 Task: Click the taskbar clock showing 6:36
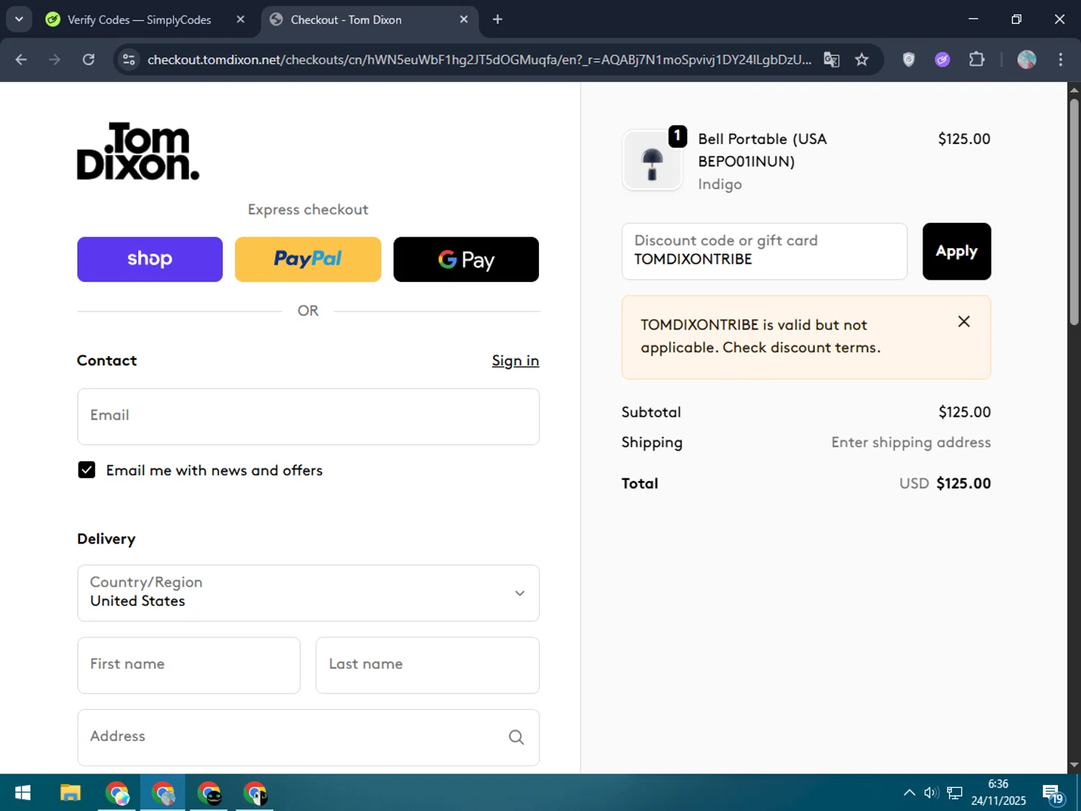click(998, 792)
